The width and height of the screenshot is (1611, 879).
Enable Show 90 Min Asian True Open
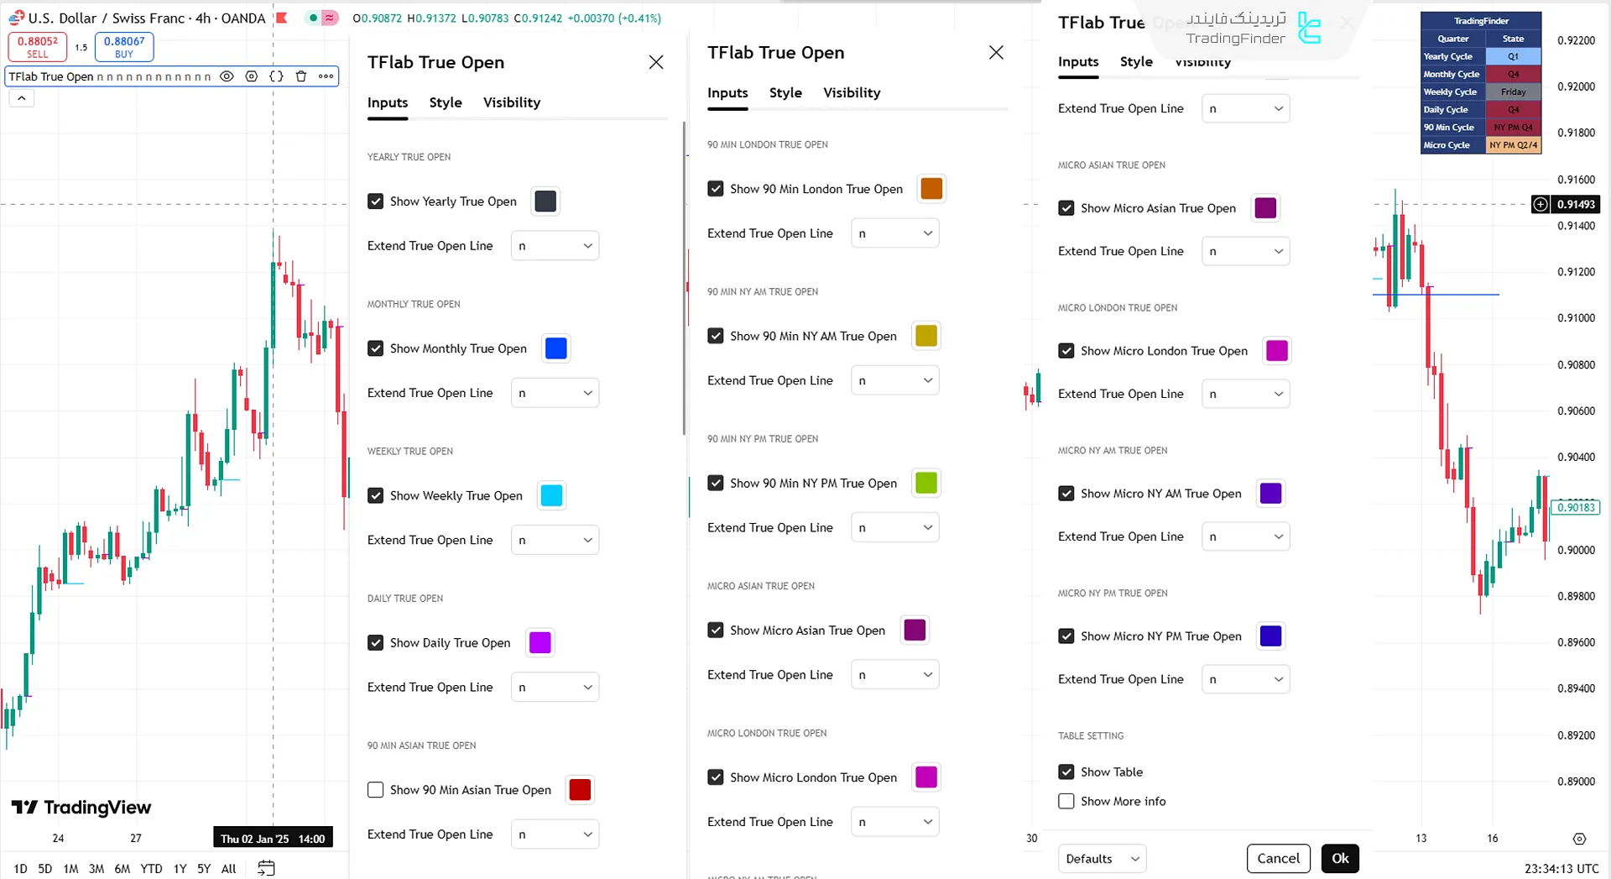click(376, 790)
